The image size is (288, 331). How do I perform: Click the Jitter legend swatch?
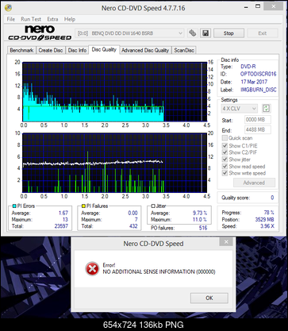tap(153, 206)
